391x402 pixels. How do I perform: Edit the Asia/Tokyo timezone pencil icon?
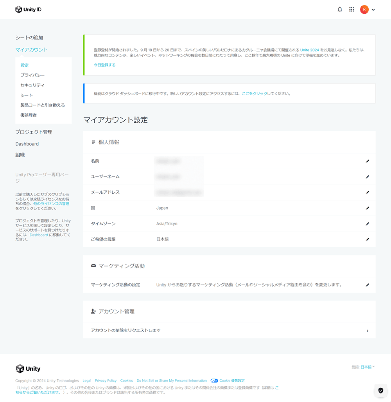(367, 224)
